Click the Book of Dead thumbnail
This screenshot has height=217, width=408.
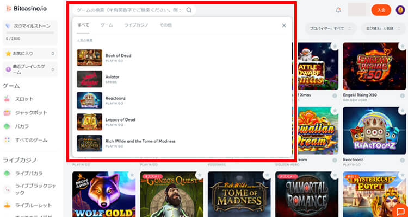90,58
